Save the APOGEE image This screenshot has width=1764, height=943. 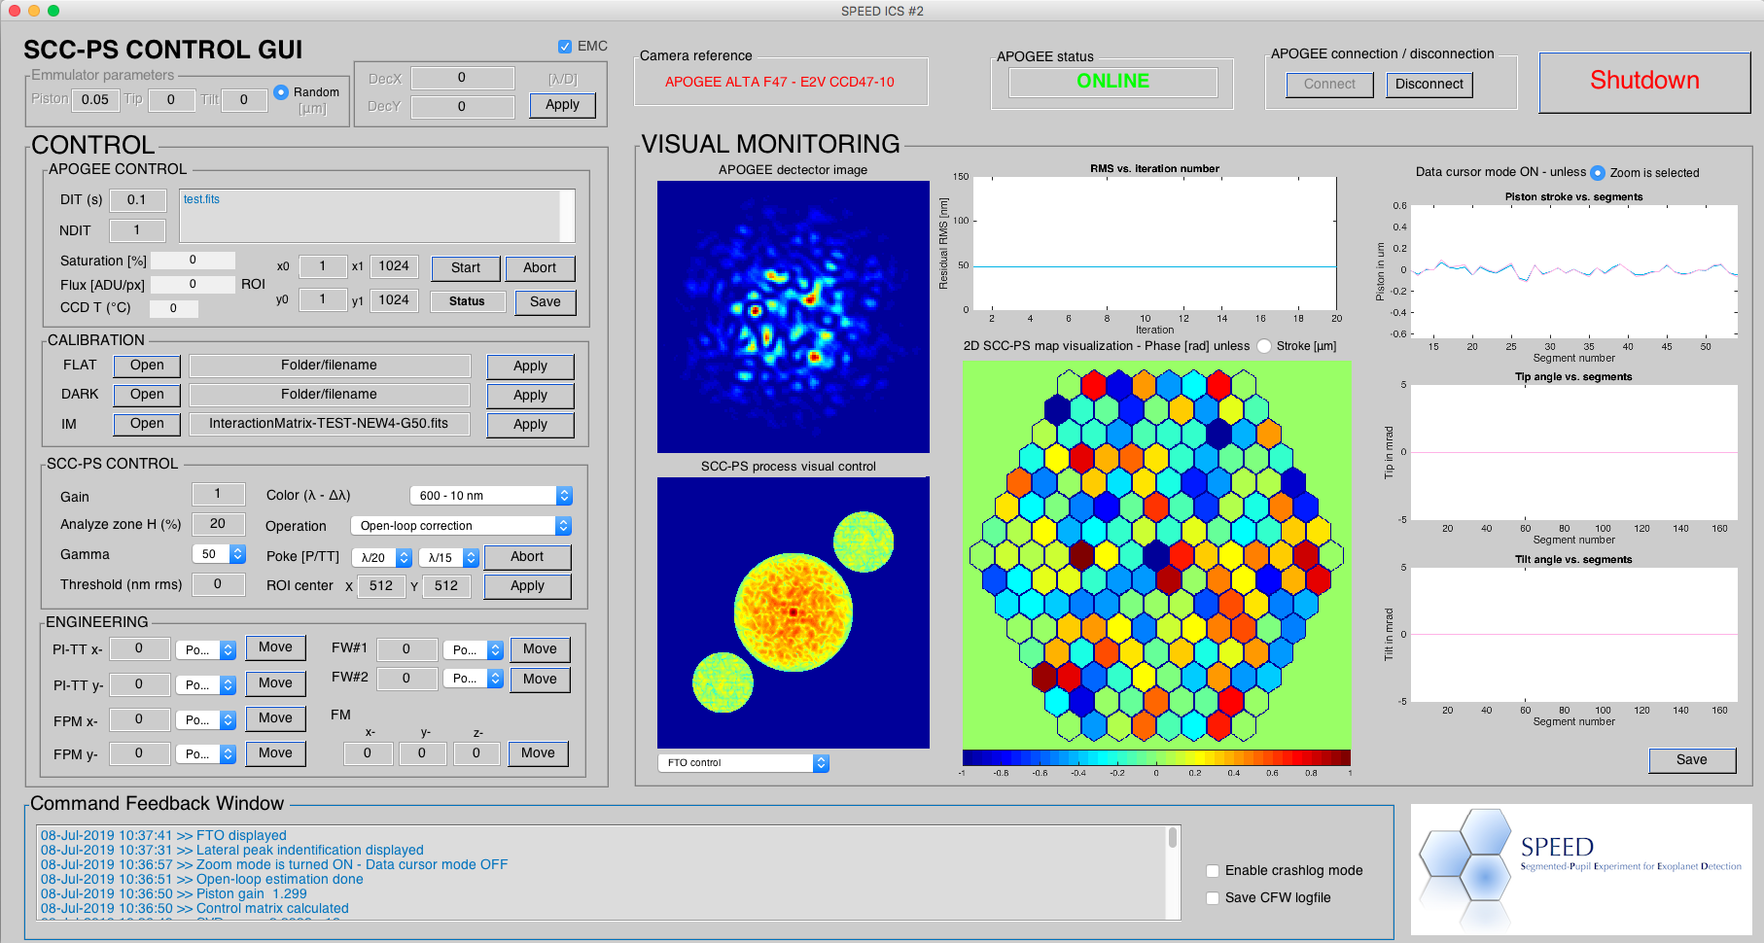(x=545, y=302)
